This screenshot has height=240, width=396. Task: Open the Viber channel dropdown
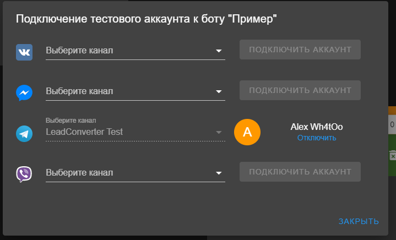pos(135,173)
